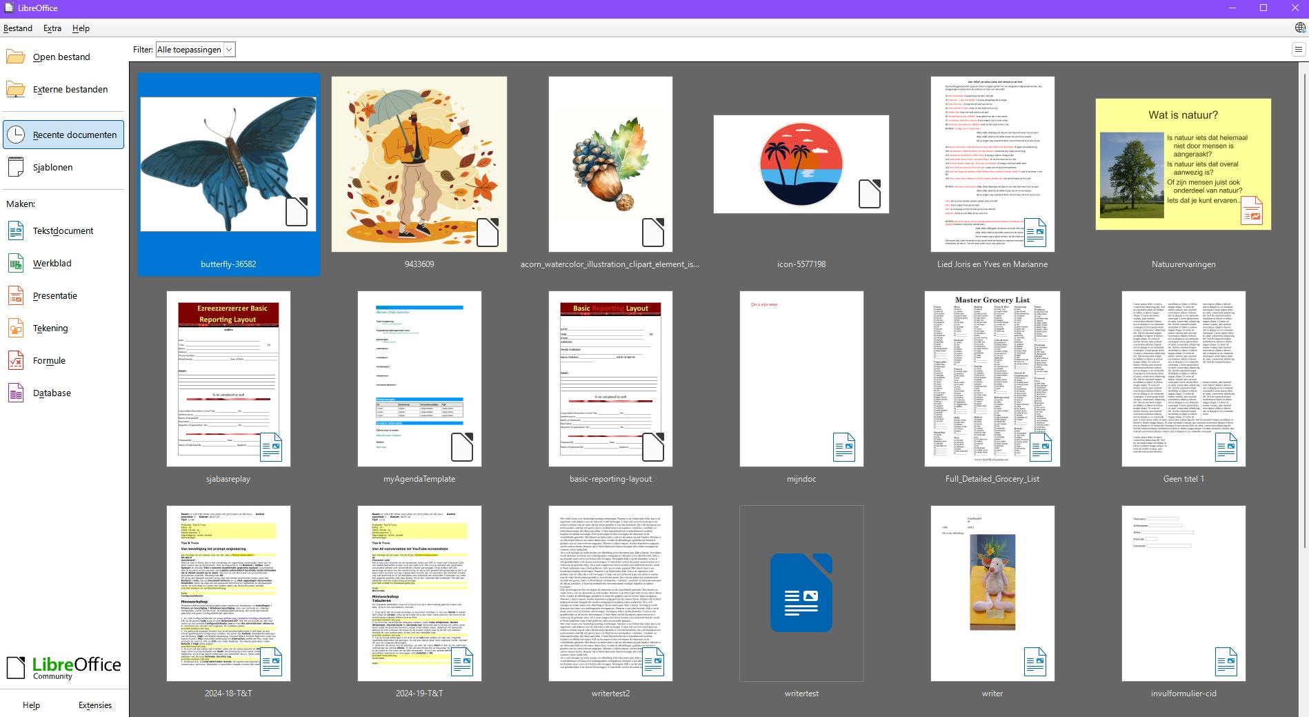Open the 9433609 autumn illustration thumbnail
Image resolution: width=1309 pixels, height=717 pixels.
pyautogui.click(x=419, y=164)
